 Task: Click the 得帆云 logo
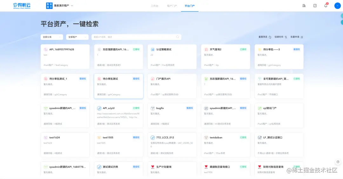[22, 6]
